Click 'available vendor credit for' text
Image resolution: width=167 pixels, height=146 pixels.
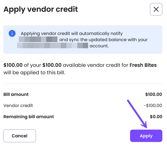pos(96,65)
